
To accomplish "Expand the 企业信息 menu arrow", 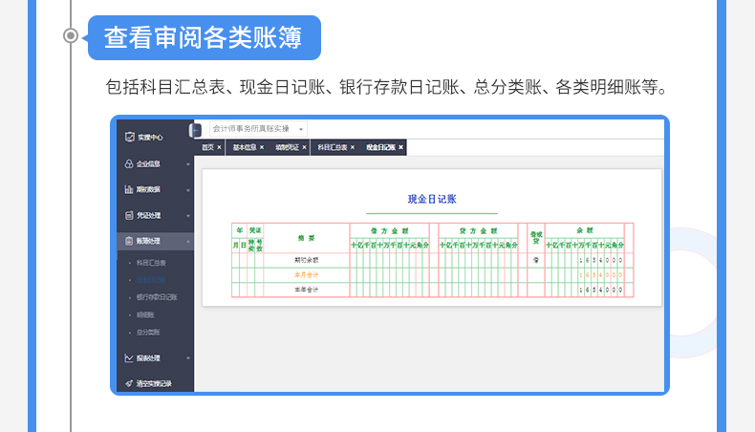I will (188, 164).
